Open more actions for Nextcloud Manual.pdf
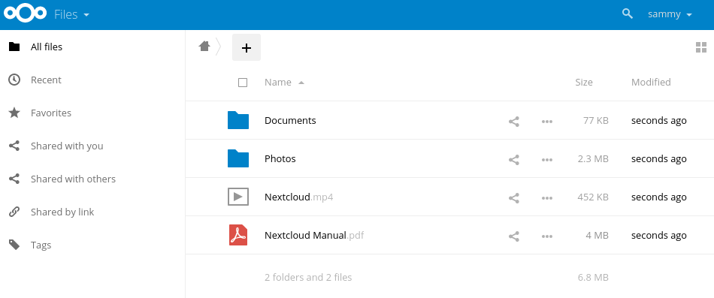 [547, 236]
